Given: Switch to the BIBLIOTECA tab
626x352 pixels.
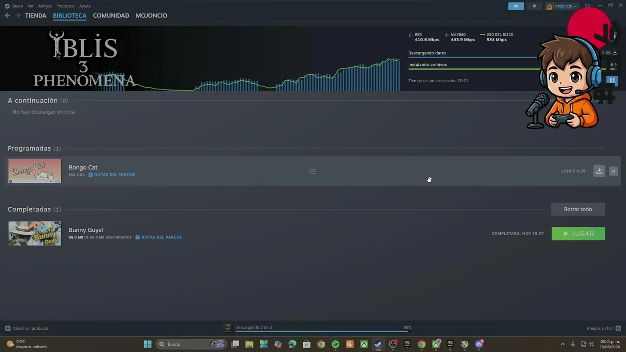Looking at the screenshot, I should pos(69,16).
